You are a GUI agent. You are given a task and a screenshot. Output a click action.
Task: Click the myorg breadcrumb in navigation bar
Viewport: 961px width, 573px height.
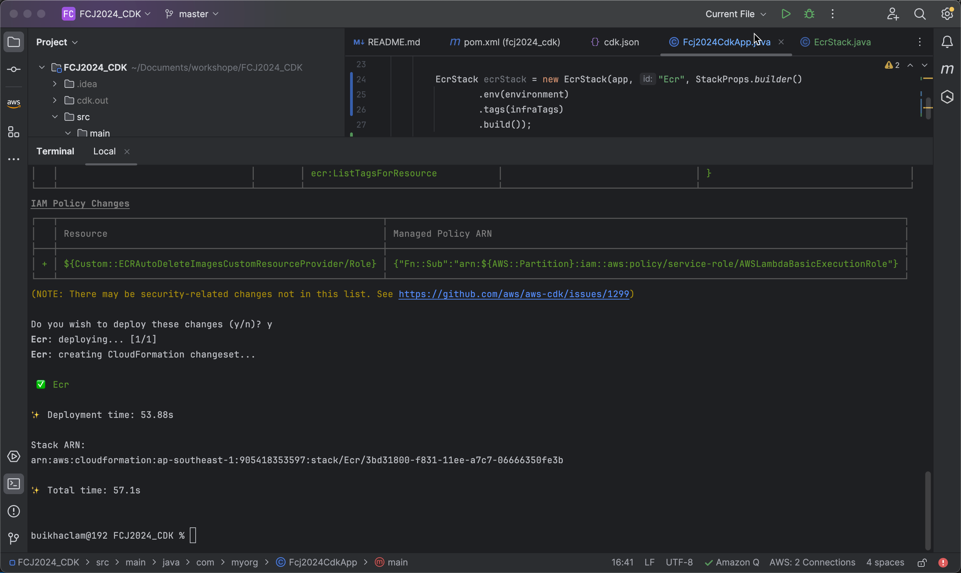[244, 563]
